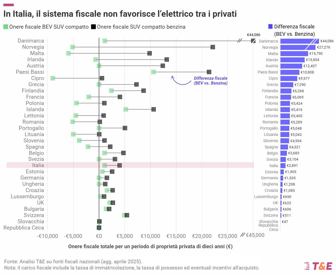This screenshot has width=336, height=276.
Task: Click Italia's black benzina marker
Action: tap(120, 165)
